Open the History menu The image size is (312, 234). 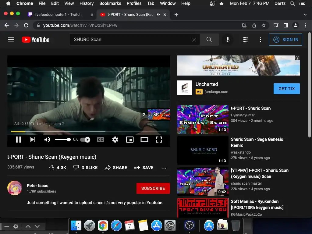87,3
